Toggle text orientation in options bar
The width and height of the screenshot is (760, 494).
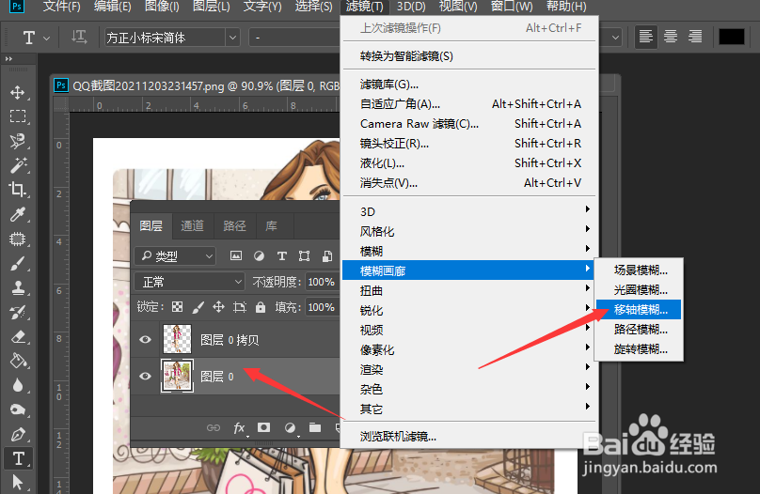[79, 38]
